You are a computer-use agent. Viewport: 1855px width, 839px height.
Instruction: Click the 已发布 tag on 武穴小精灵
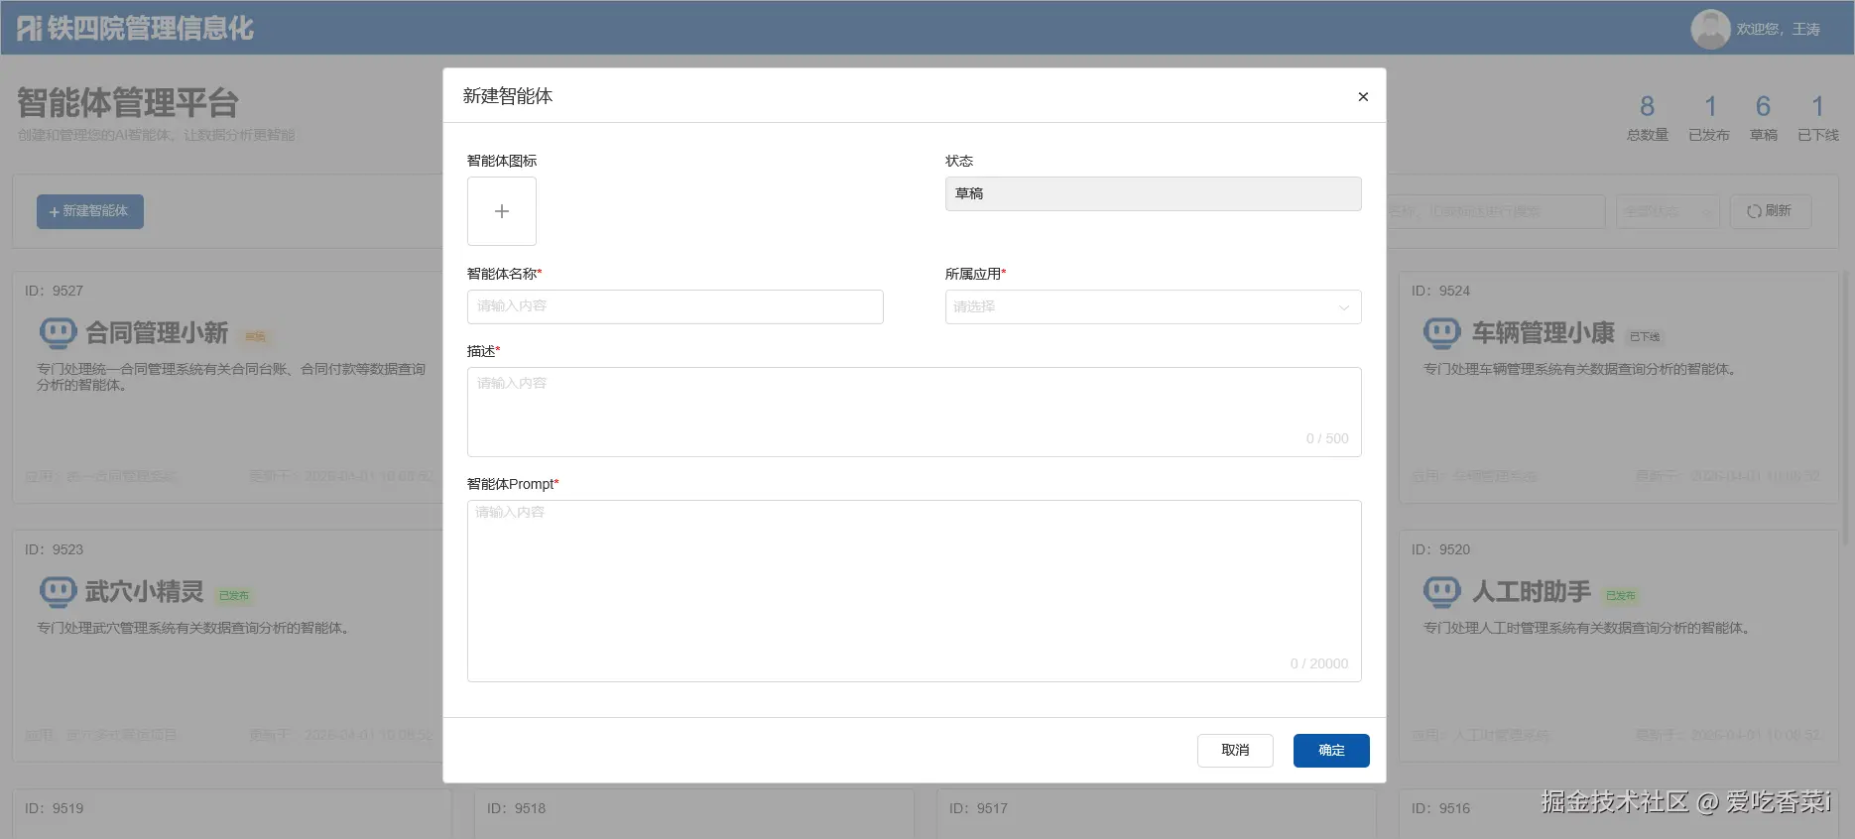(234, 596)
